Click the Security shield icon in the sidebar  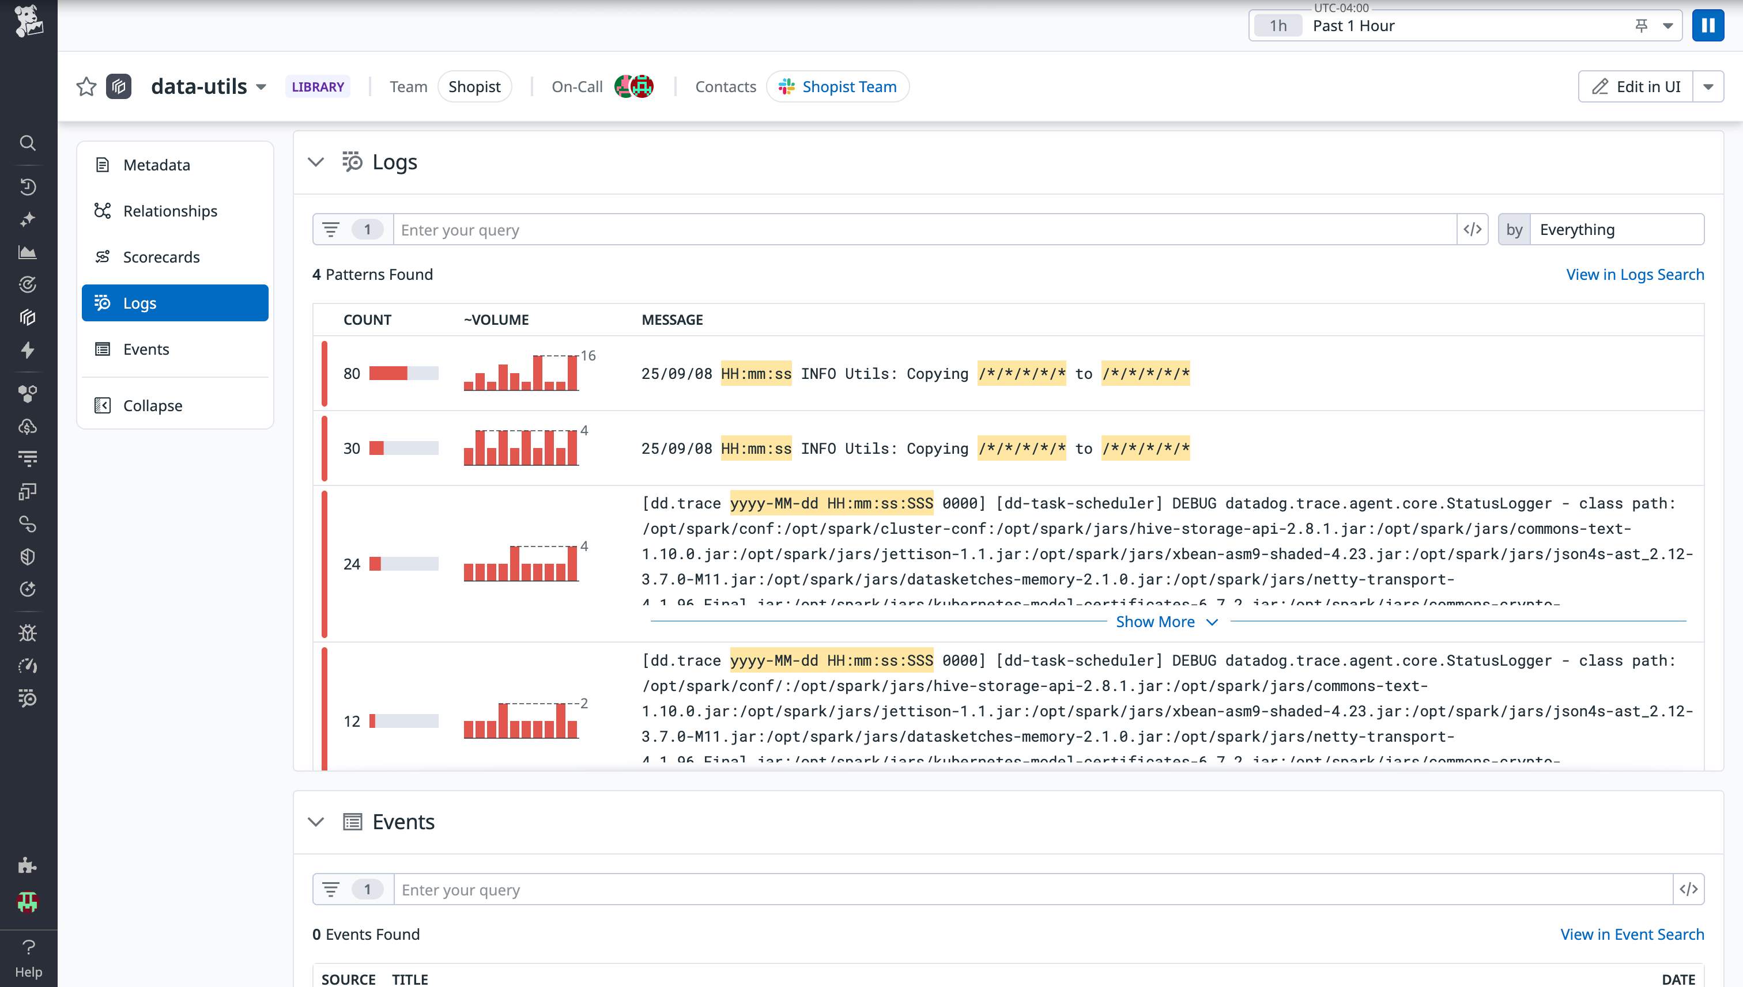(27, 556)
